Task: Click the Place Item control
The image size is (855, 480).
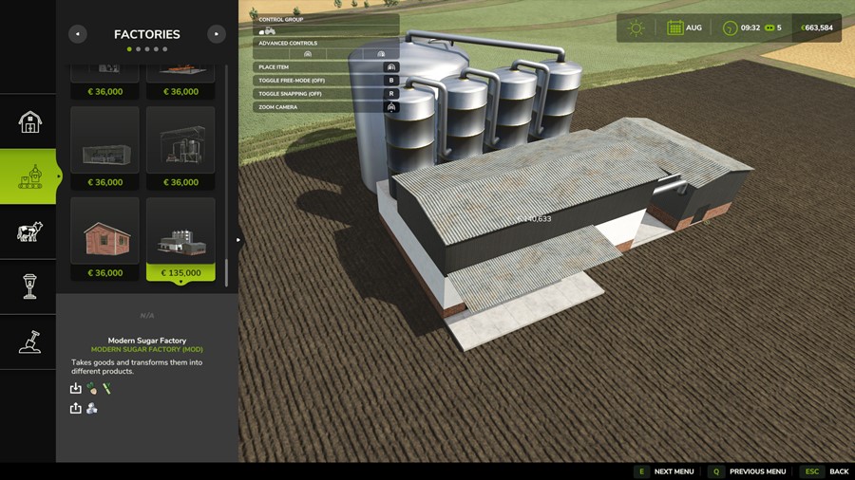Action: pyautogui.click(x=326, y=67)
